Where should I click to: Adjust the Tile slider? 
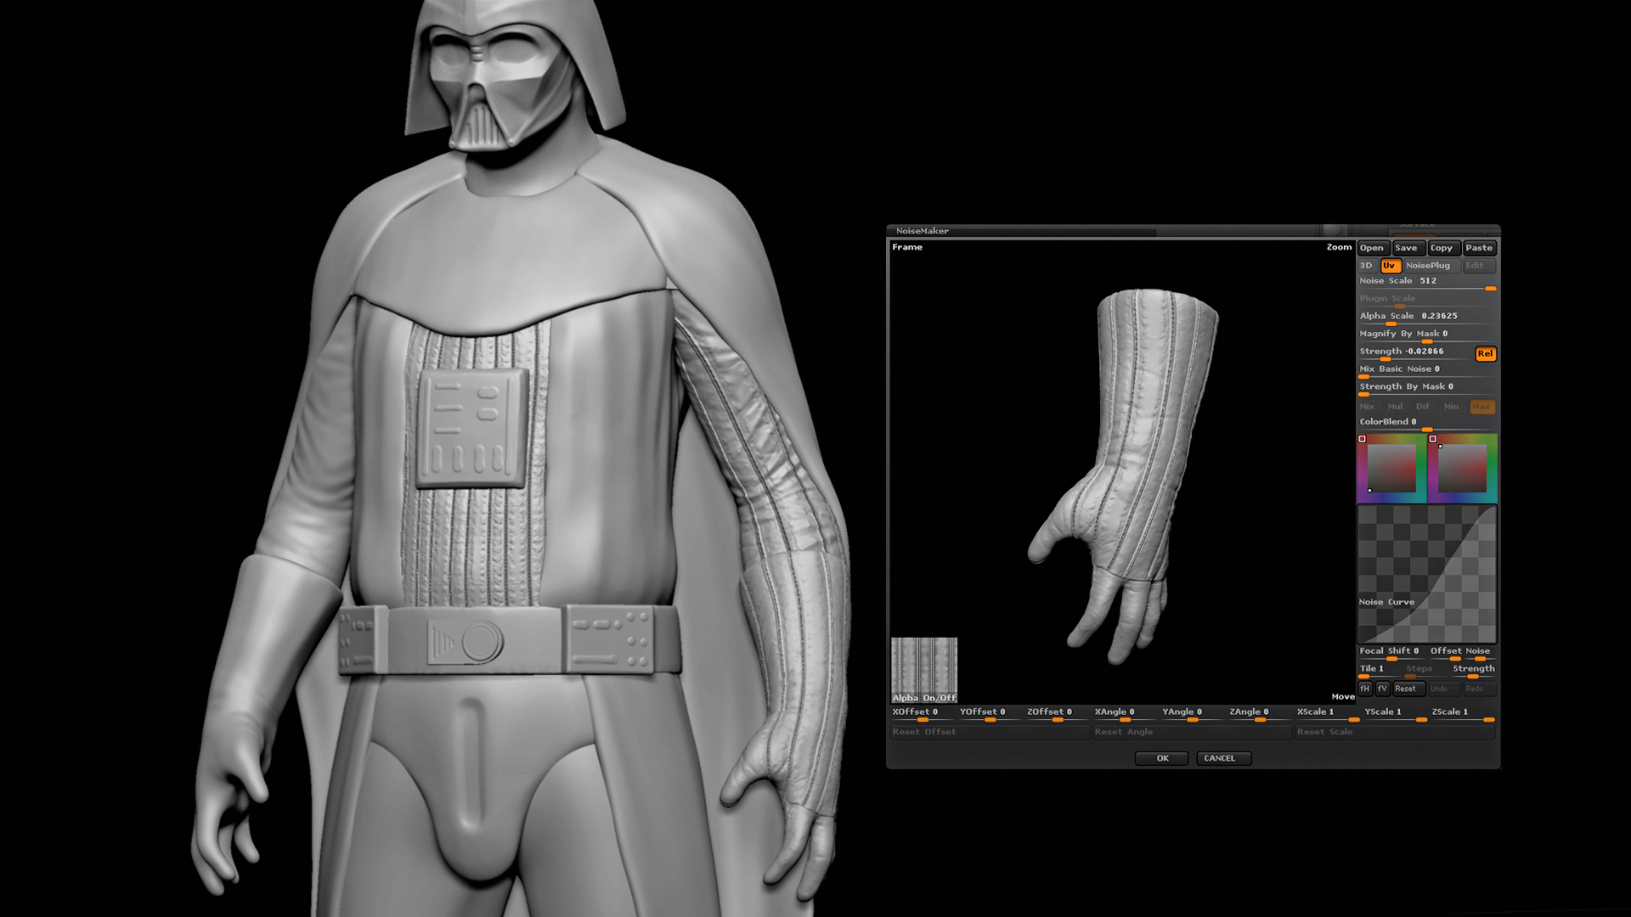tap(1380, 671)
